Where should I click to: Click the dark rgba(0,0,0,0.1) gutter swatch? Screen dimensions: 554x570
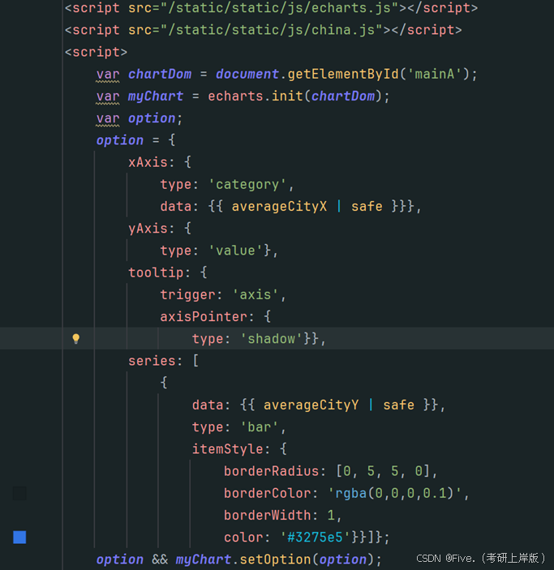click(x=19, y=493)
